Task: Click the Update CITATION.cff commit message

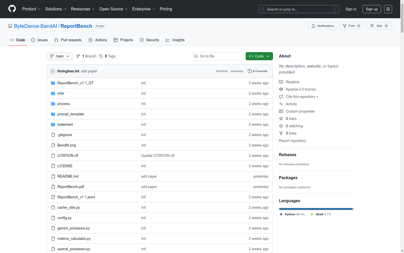Action: coord(158,156)
